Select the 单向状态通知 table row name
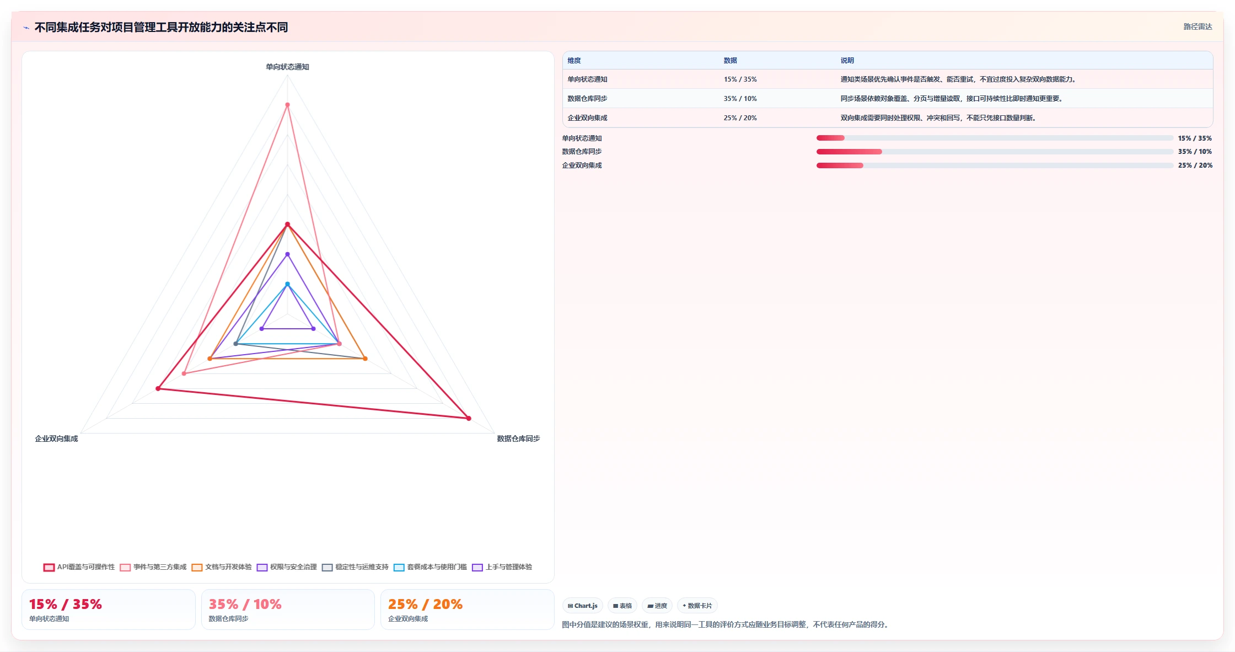 [x=587, y=79]
